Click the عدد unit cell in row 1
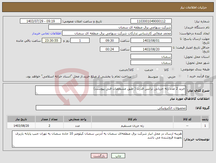Viewport: 216px width, 163px height. (x=77, y=126)
